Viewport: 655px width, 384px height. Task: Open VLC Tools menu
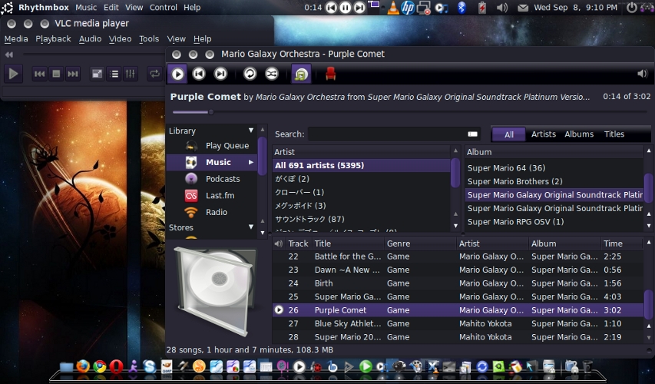(149, 39)
